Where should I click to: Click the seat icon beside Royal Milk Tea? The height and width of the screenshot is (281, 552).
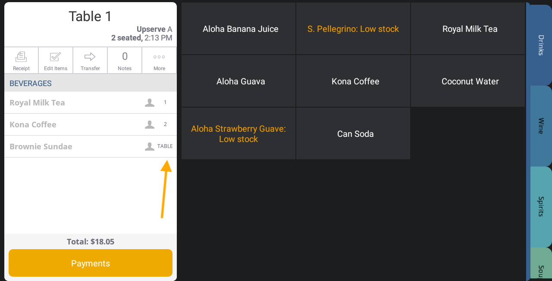tap(150, 102)
